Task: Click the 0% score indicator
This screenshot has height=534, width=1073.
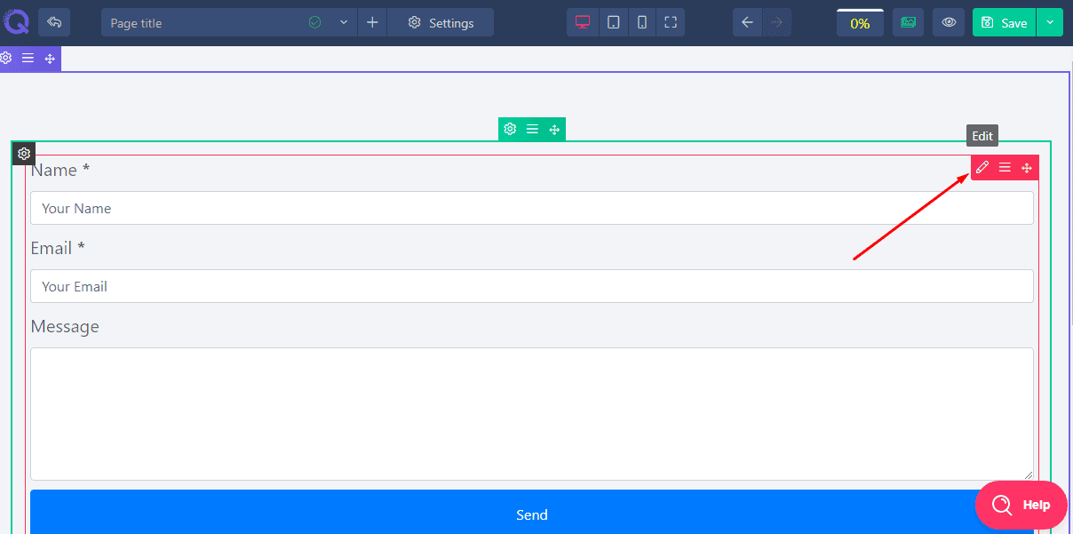Action: (860, 23)
